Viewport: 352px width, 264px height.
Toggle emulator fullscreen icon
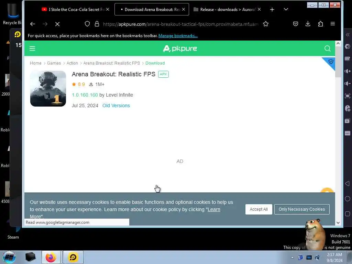tap(348, 96)
